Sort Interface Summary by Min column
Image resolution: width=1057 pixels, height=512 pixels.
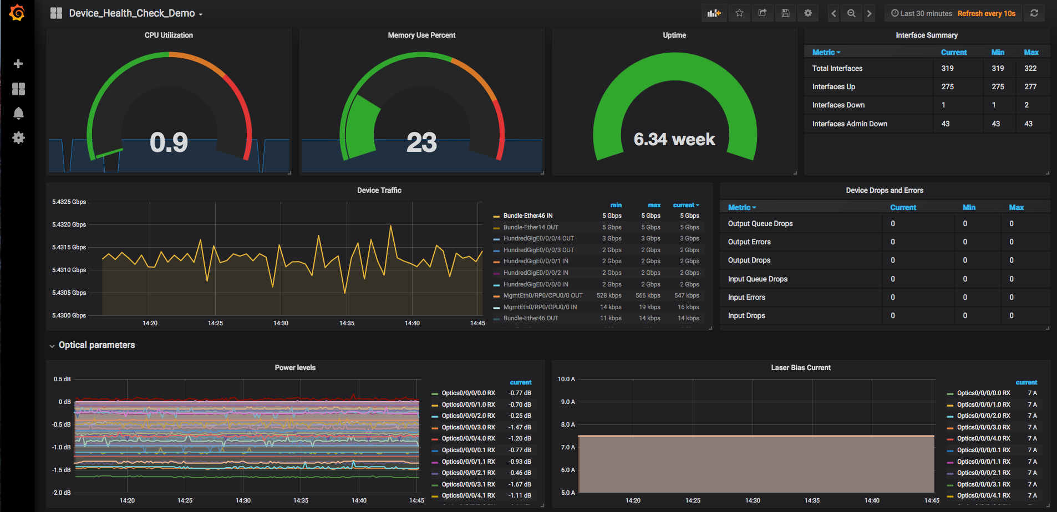tap(998, 52)
